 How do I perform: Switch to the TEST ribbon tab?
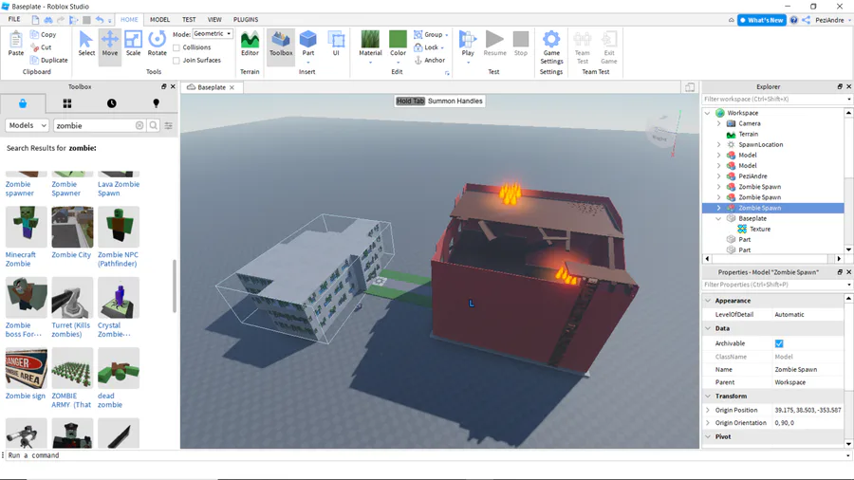point(189,20)
